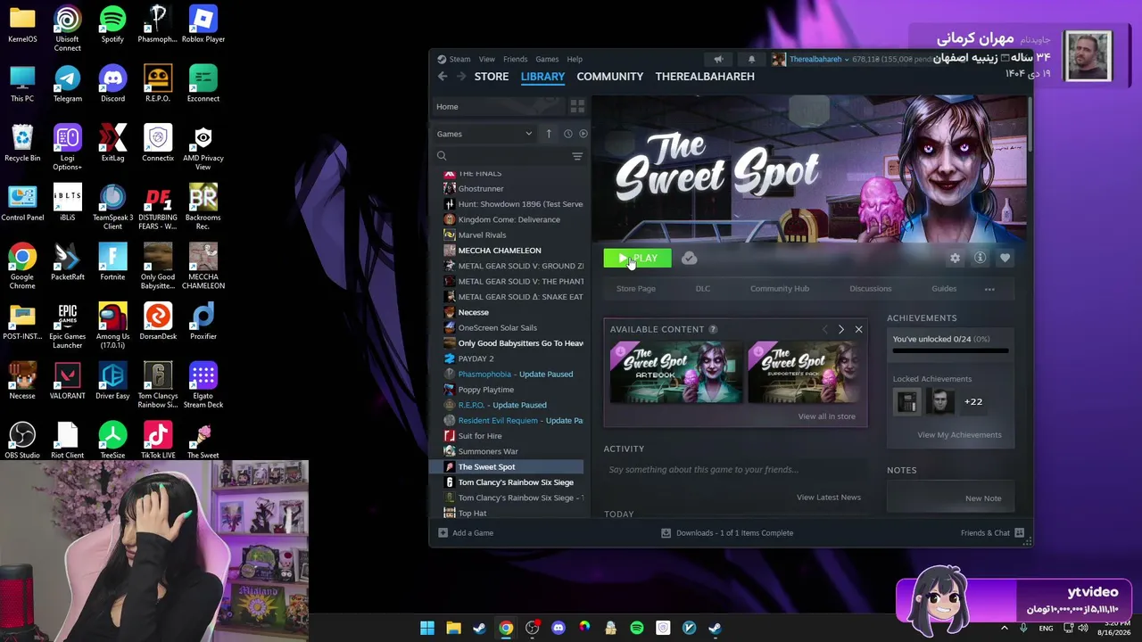Open the game settings gear icon
1142x642 pixels.
coord(955,259)
